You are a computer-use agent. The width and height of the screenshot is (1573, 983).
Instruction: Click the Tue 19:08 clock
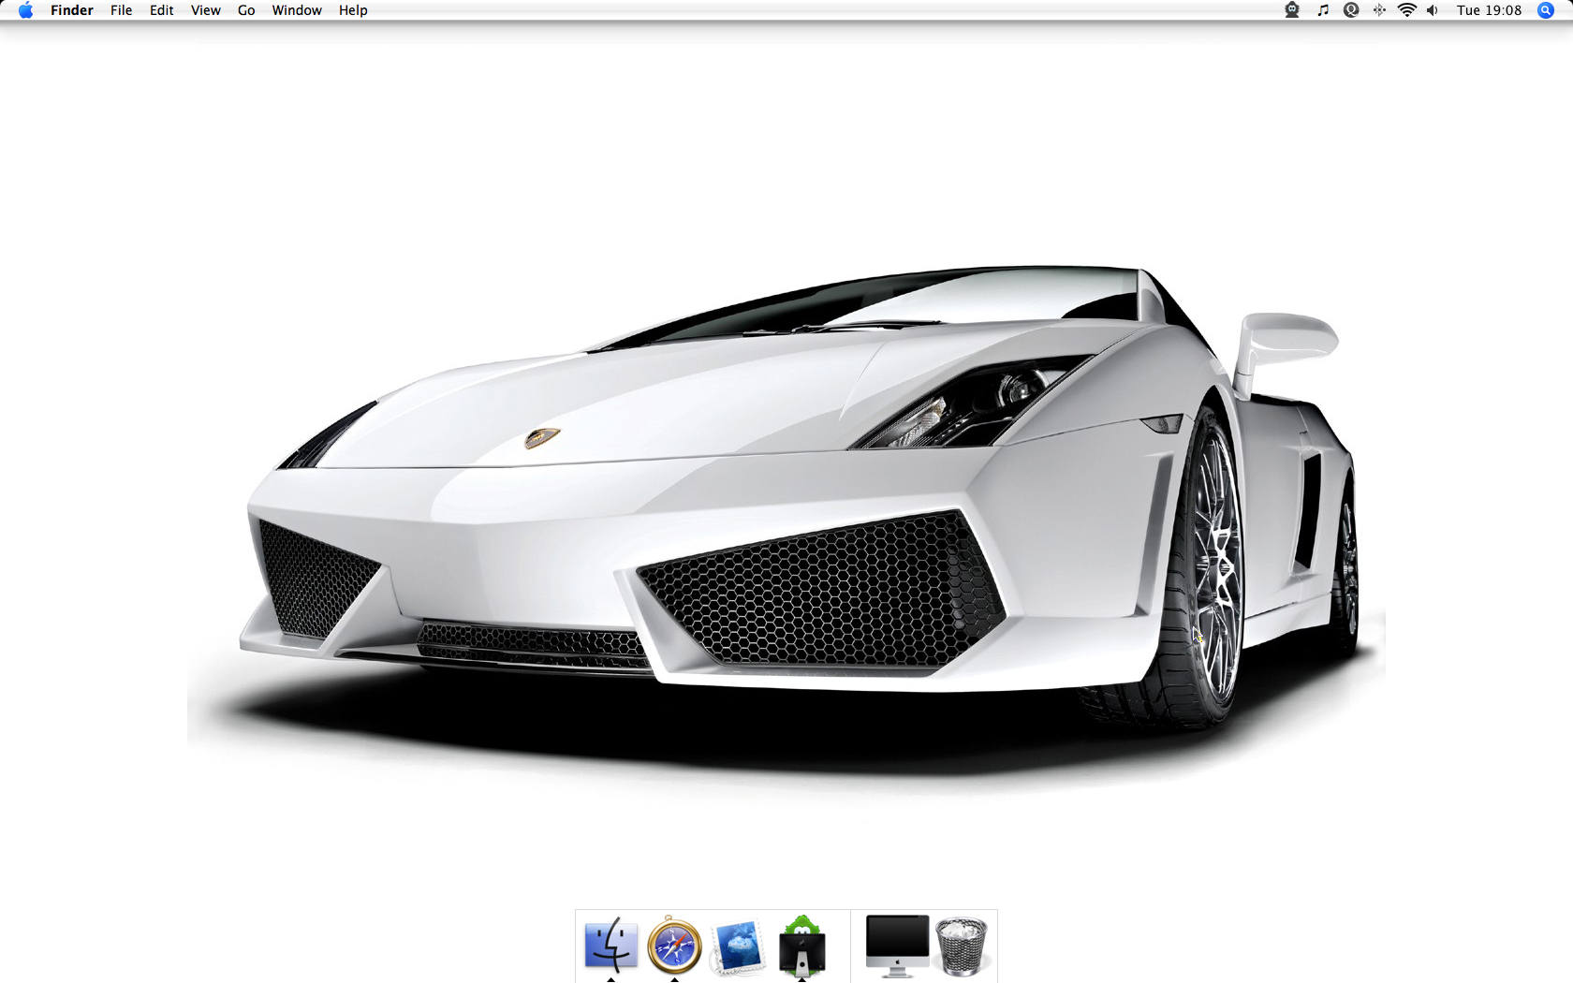click(1489, 10)
